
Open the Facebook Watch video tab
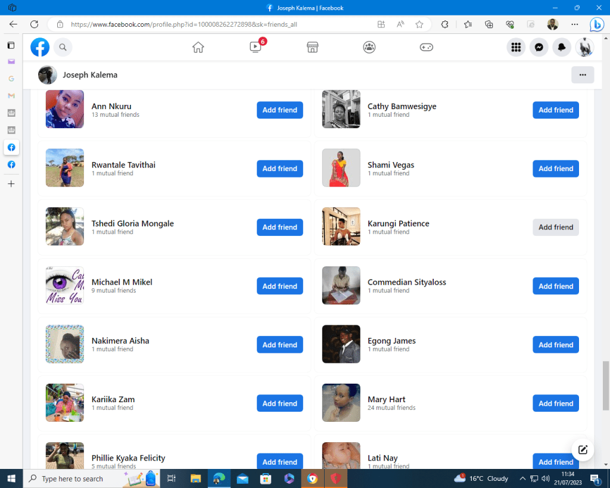[256, 47]
